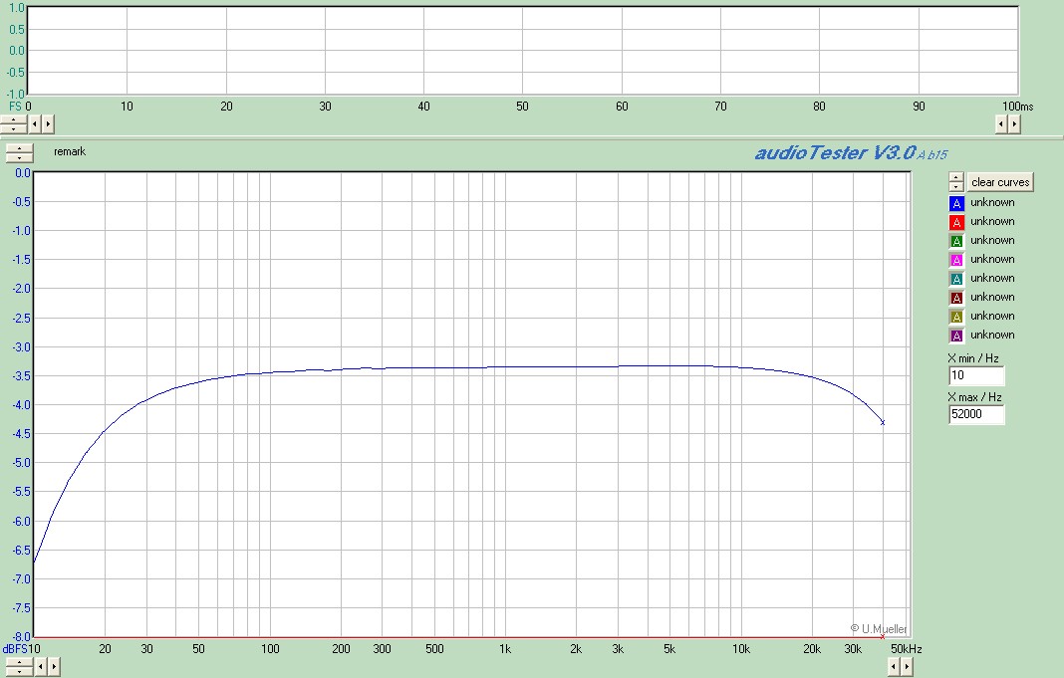Click the dBFS axis unit label
The image size is (1064, 678).
(x=16, y=649)
